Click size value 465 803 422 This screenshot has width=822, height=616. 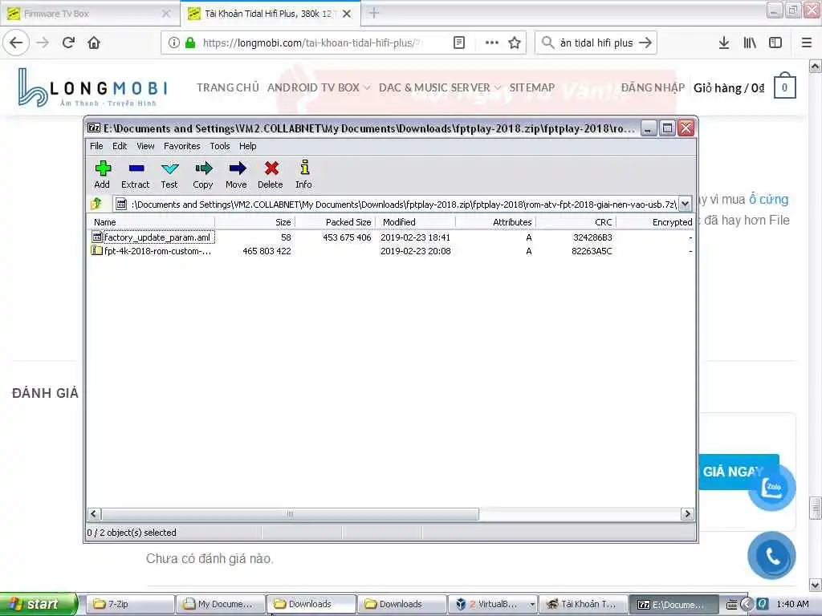pyautogui.click(x=267, y=251)
